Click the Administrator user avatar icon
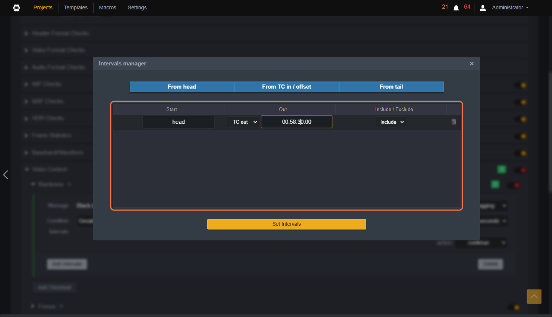Screen dimensions: 552x317 click(x=483, y=8)
